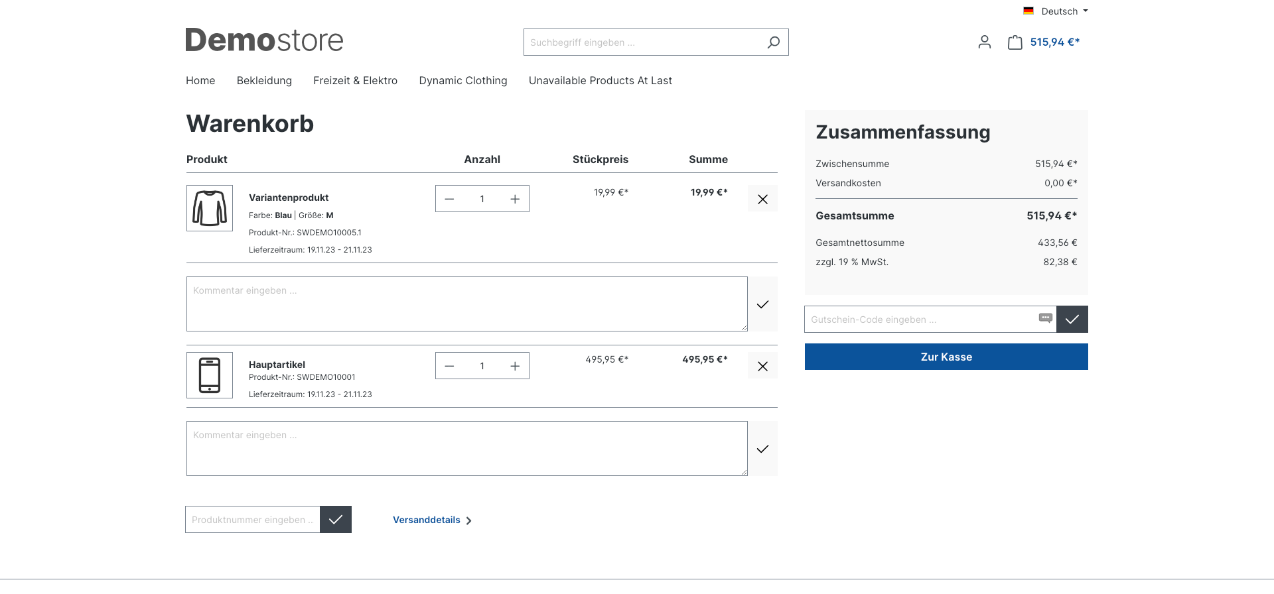Open the Freizeit & Elektro category
This screenshot has height=594, width=1274.
click(x=355, y=81)
